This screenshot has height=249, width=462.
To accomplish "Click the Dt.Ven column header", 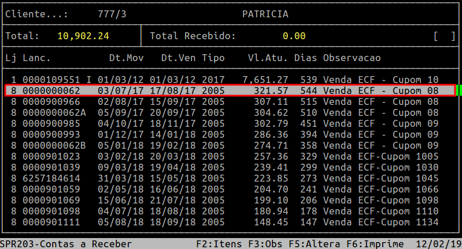I will (x=178, y=58).
